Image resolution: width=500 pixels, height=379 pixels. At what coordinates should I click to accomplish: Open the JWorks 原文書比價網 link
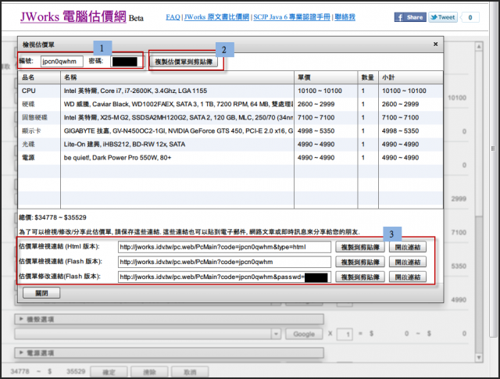[216, 17]
